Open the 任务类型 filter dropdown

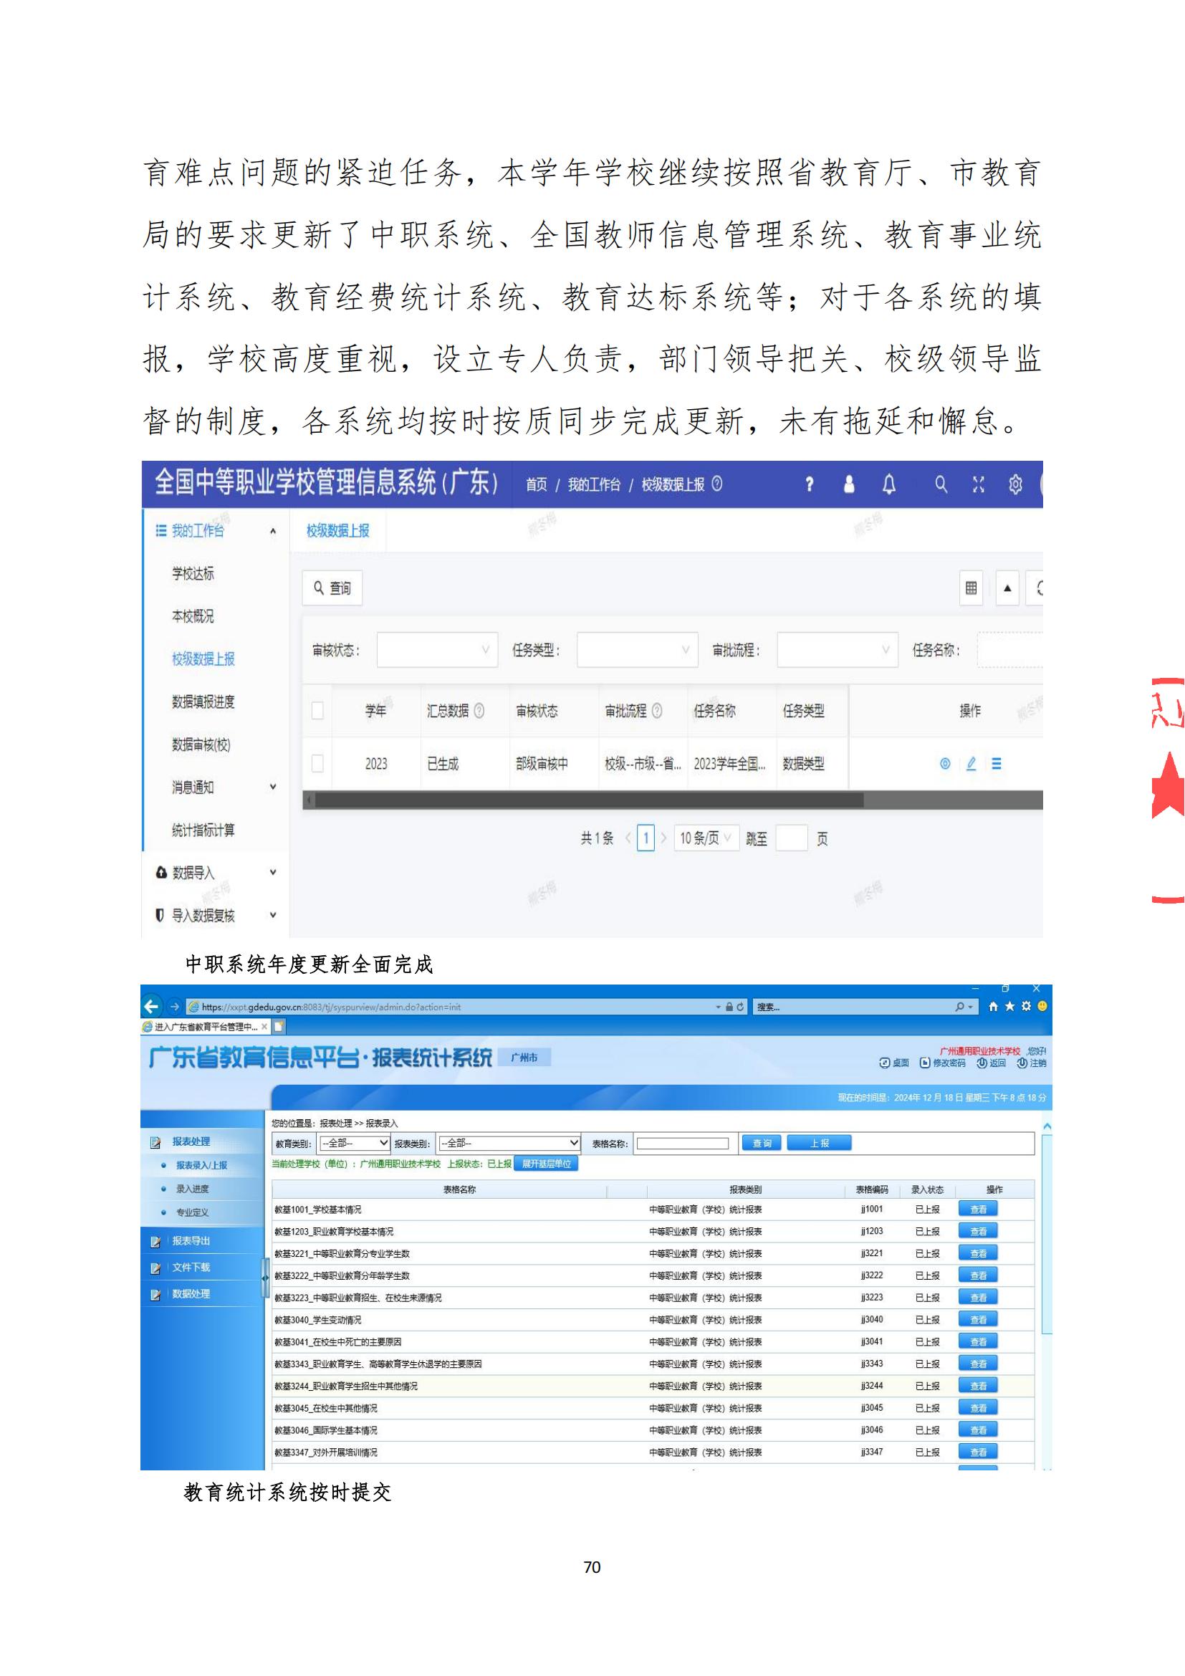coord(637,650)
